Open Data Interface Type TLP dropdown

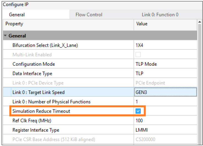coord(165,73)
